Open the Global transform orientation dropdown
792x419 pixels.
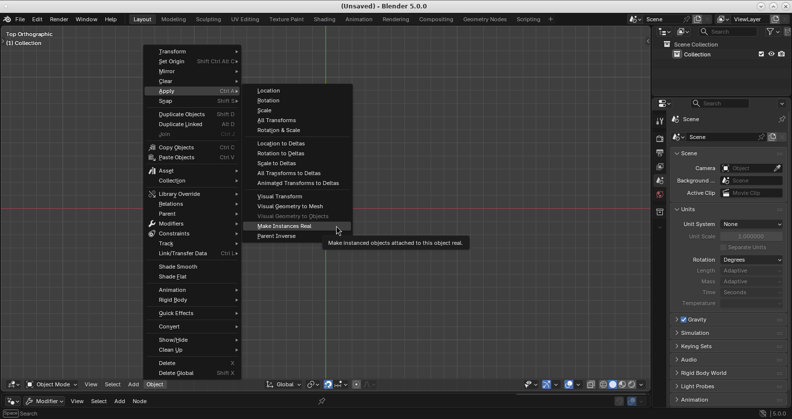(x=284, y=384)
